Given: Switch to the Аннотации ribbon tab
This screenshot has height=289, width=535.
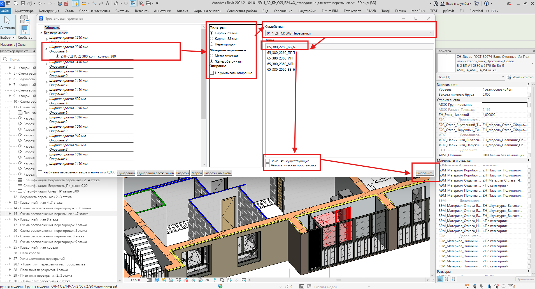Looking at the screenshot, I should [162, 11].
